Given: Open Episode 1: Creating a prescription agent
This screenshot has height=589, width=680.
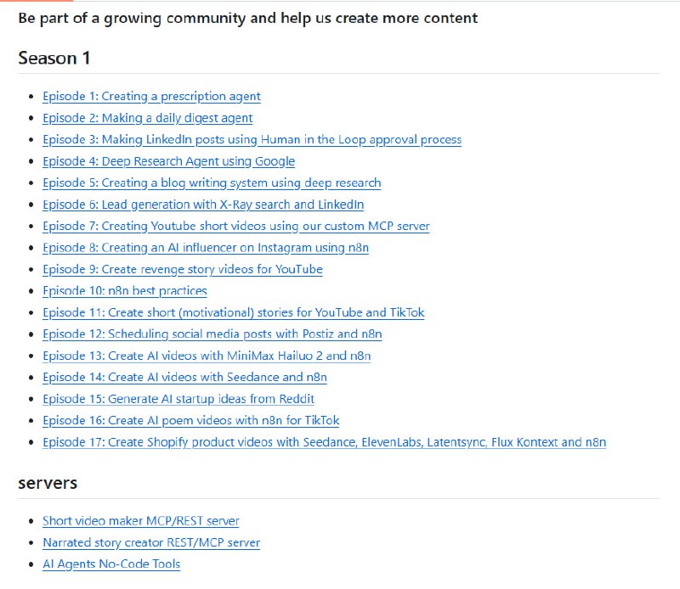Looking at the screenshot, I should (x=151, y=97).
